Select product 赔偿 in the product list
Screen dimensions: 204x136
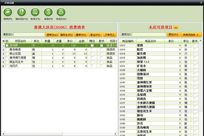click(x=159, y=50)
